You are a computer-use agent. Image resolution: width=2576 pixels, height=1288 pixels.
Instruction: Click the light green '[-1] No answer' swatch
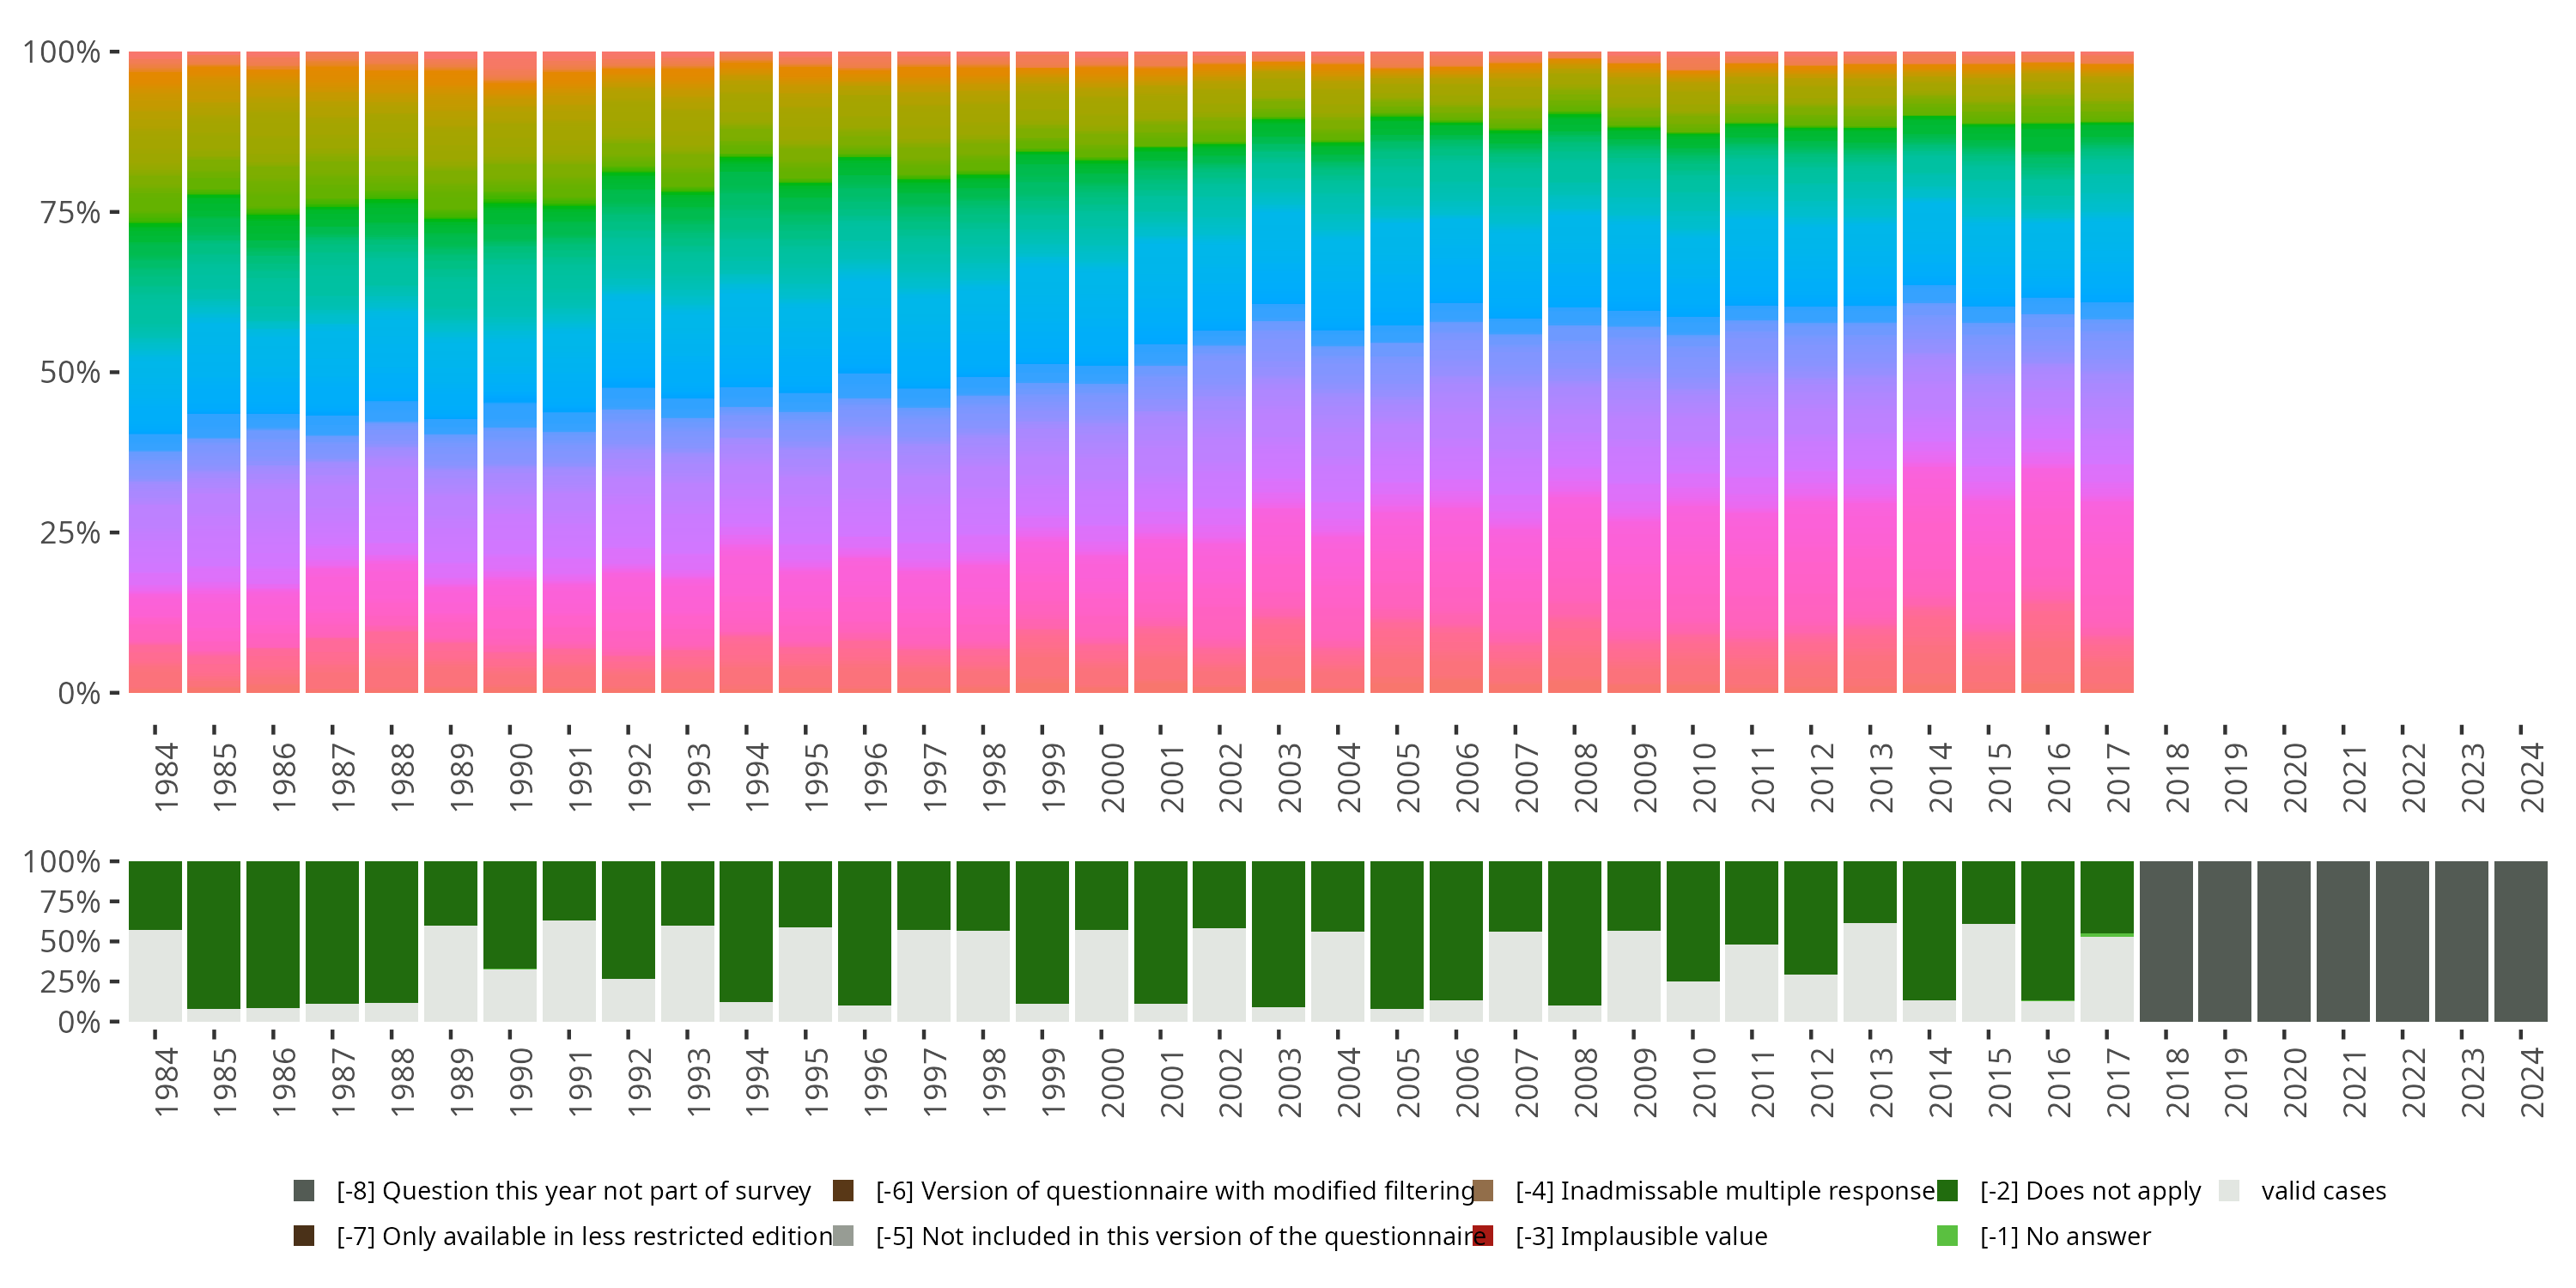pyautogui.click(x=1947, y=1236)
